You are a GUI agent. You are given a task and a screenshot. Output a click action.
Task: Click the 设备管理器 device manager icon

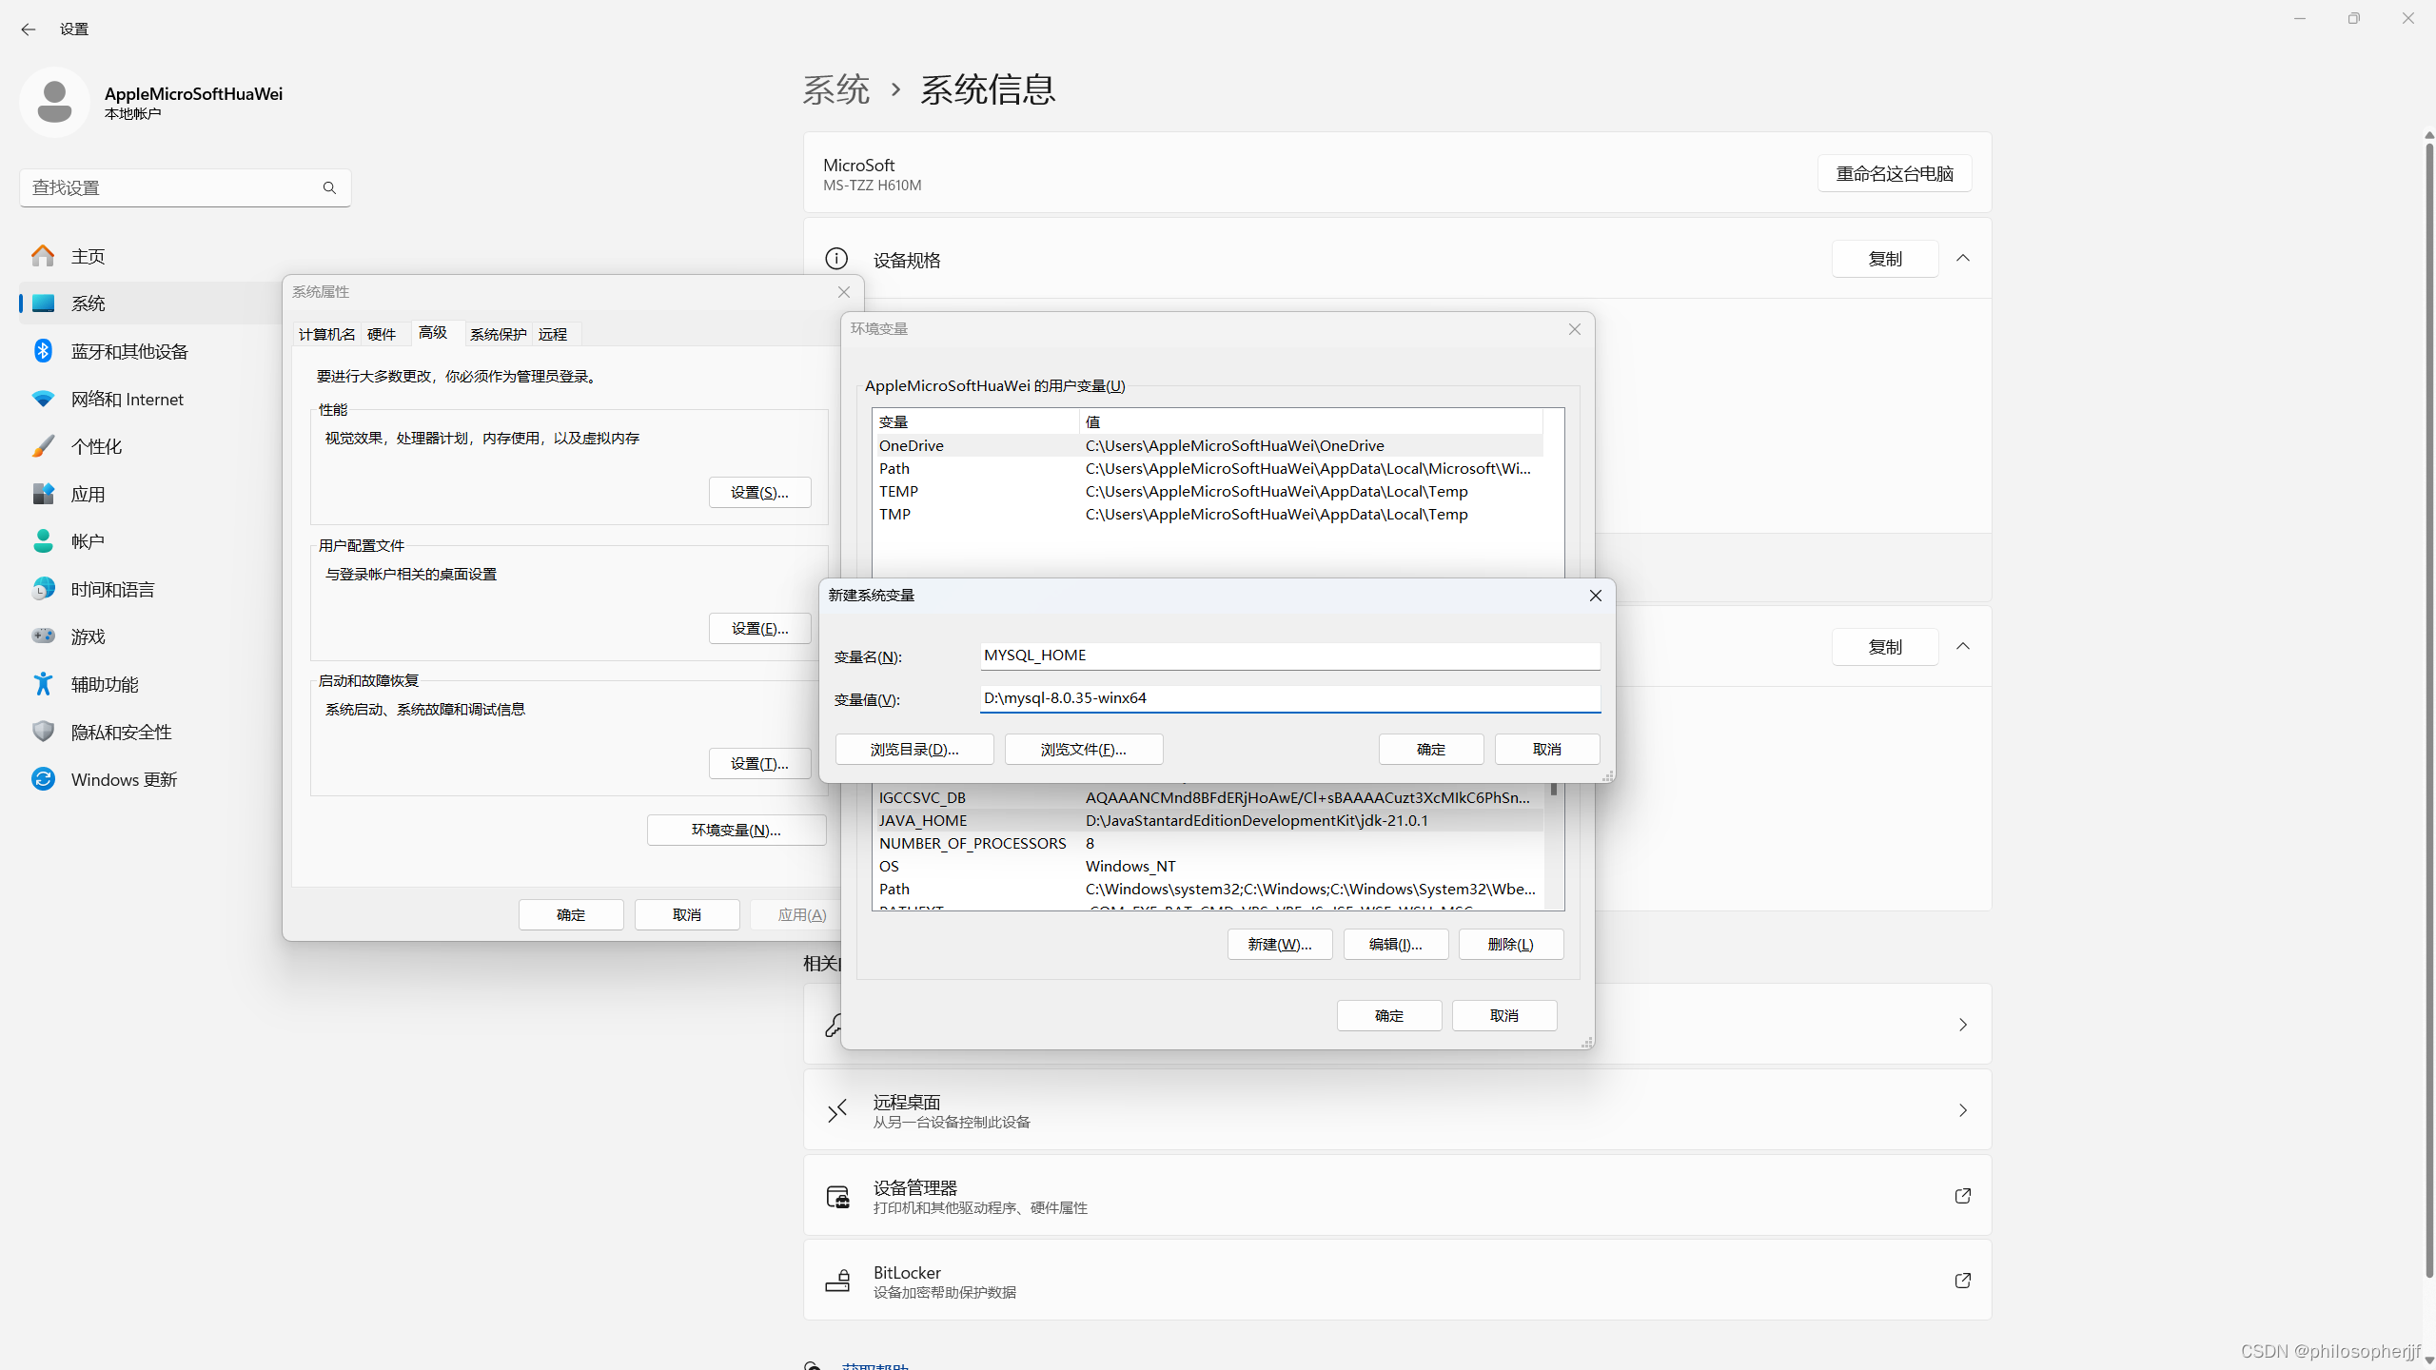pyautogui.click(x=837, y=1196)
